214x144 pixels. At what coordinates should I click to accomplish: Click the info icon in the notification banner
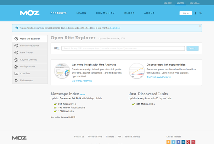coord(17,28)
